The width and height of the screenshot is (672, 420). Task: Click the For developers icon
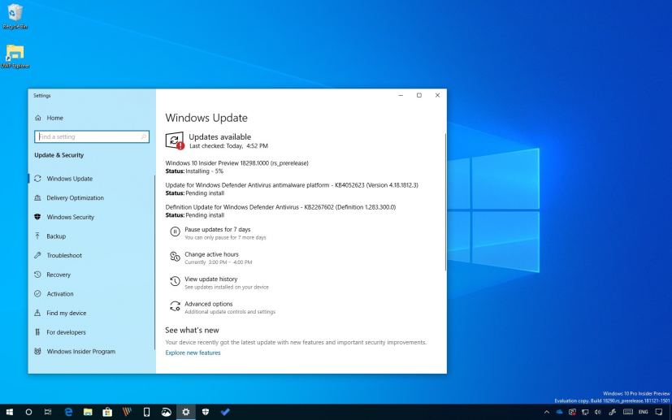(x=37, y=332)
